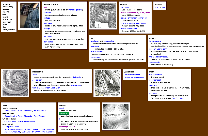Go to film in the forresto menu
Image resolution: width=208 pixels, height=136 pixels.
pos(4,14)
